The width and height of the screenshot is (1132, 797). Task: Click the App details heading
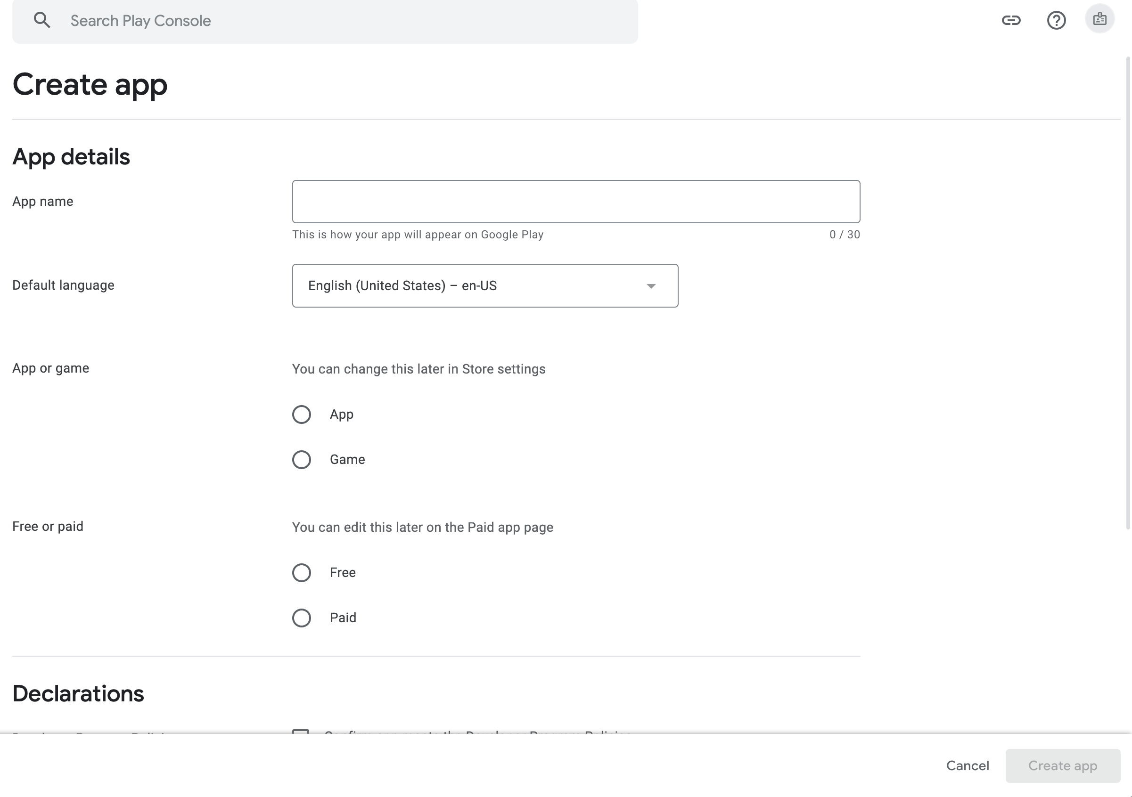click(x=71, y=157)
